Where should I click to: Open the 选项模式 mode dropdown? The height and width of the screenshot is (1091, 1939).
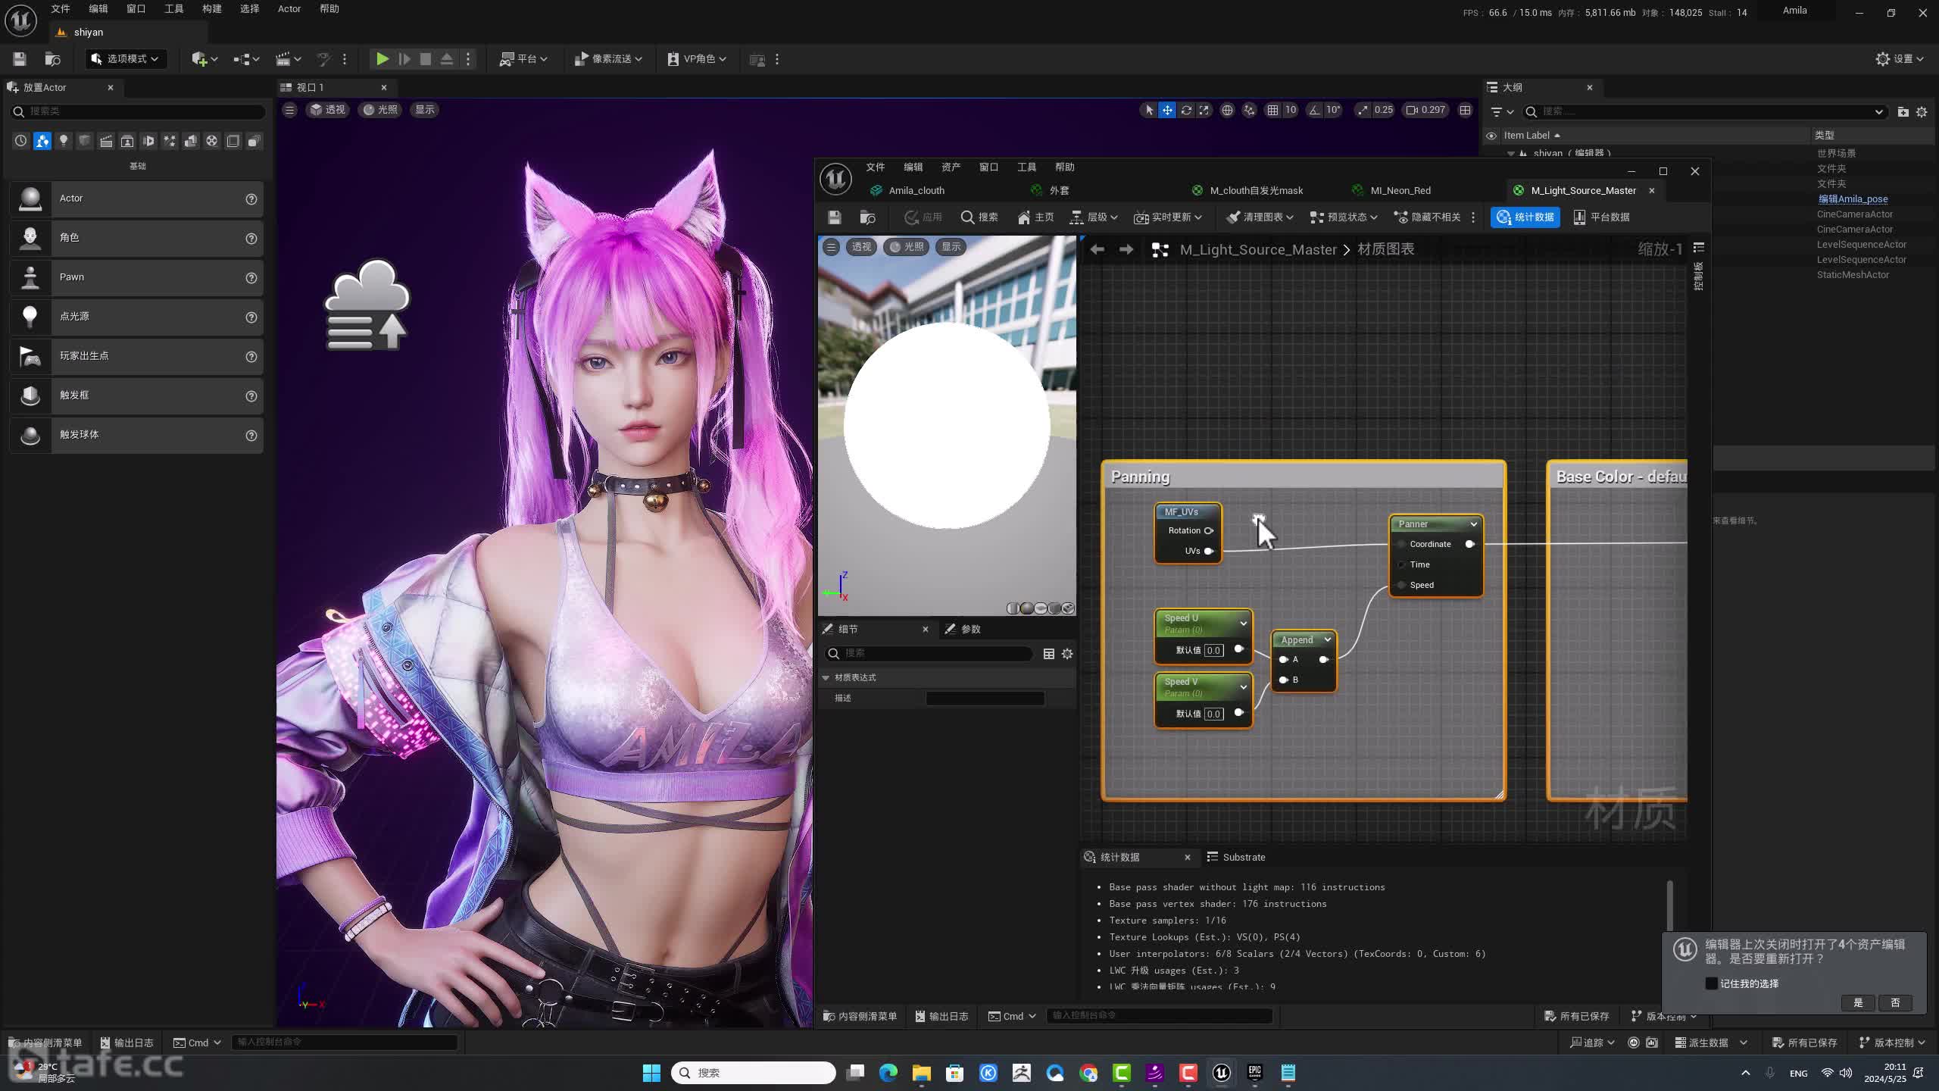pyautogui.click(x=125, y=59)
